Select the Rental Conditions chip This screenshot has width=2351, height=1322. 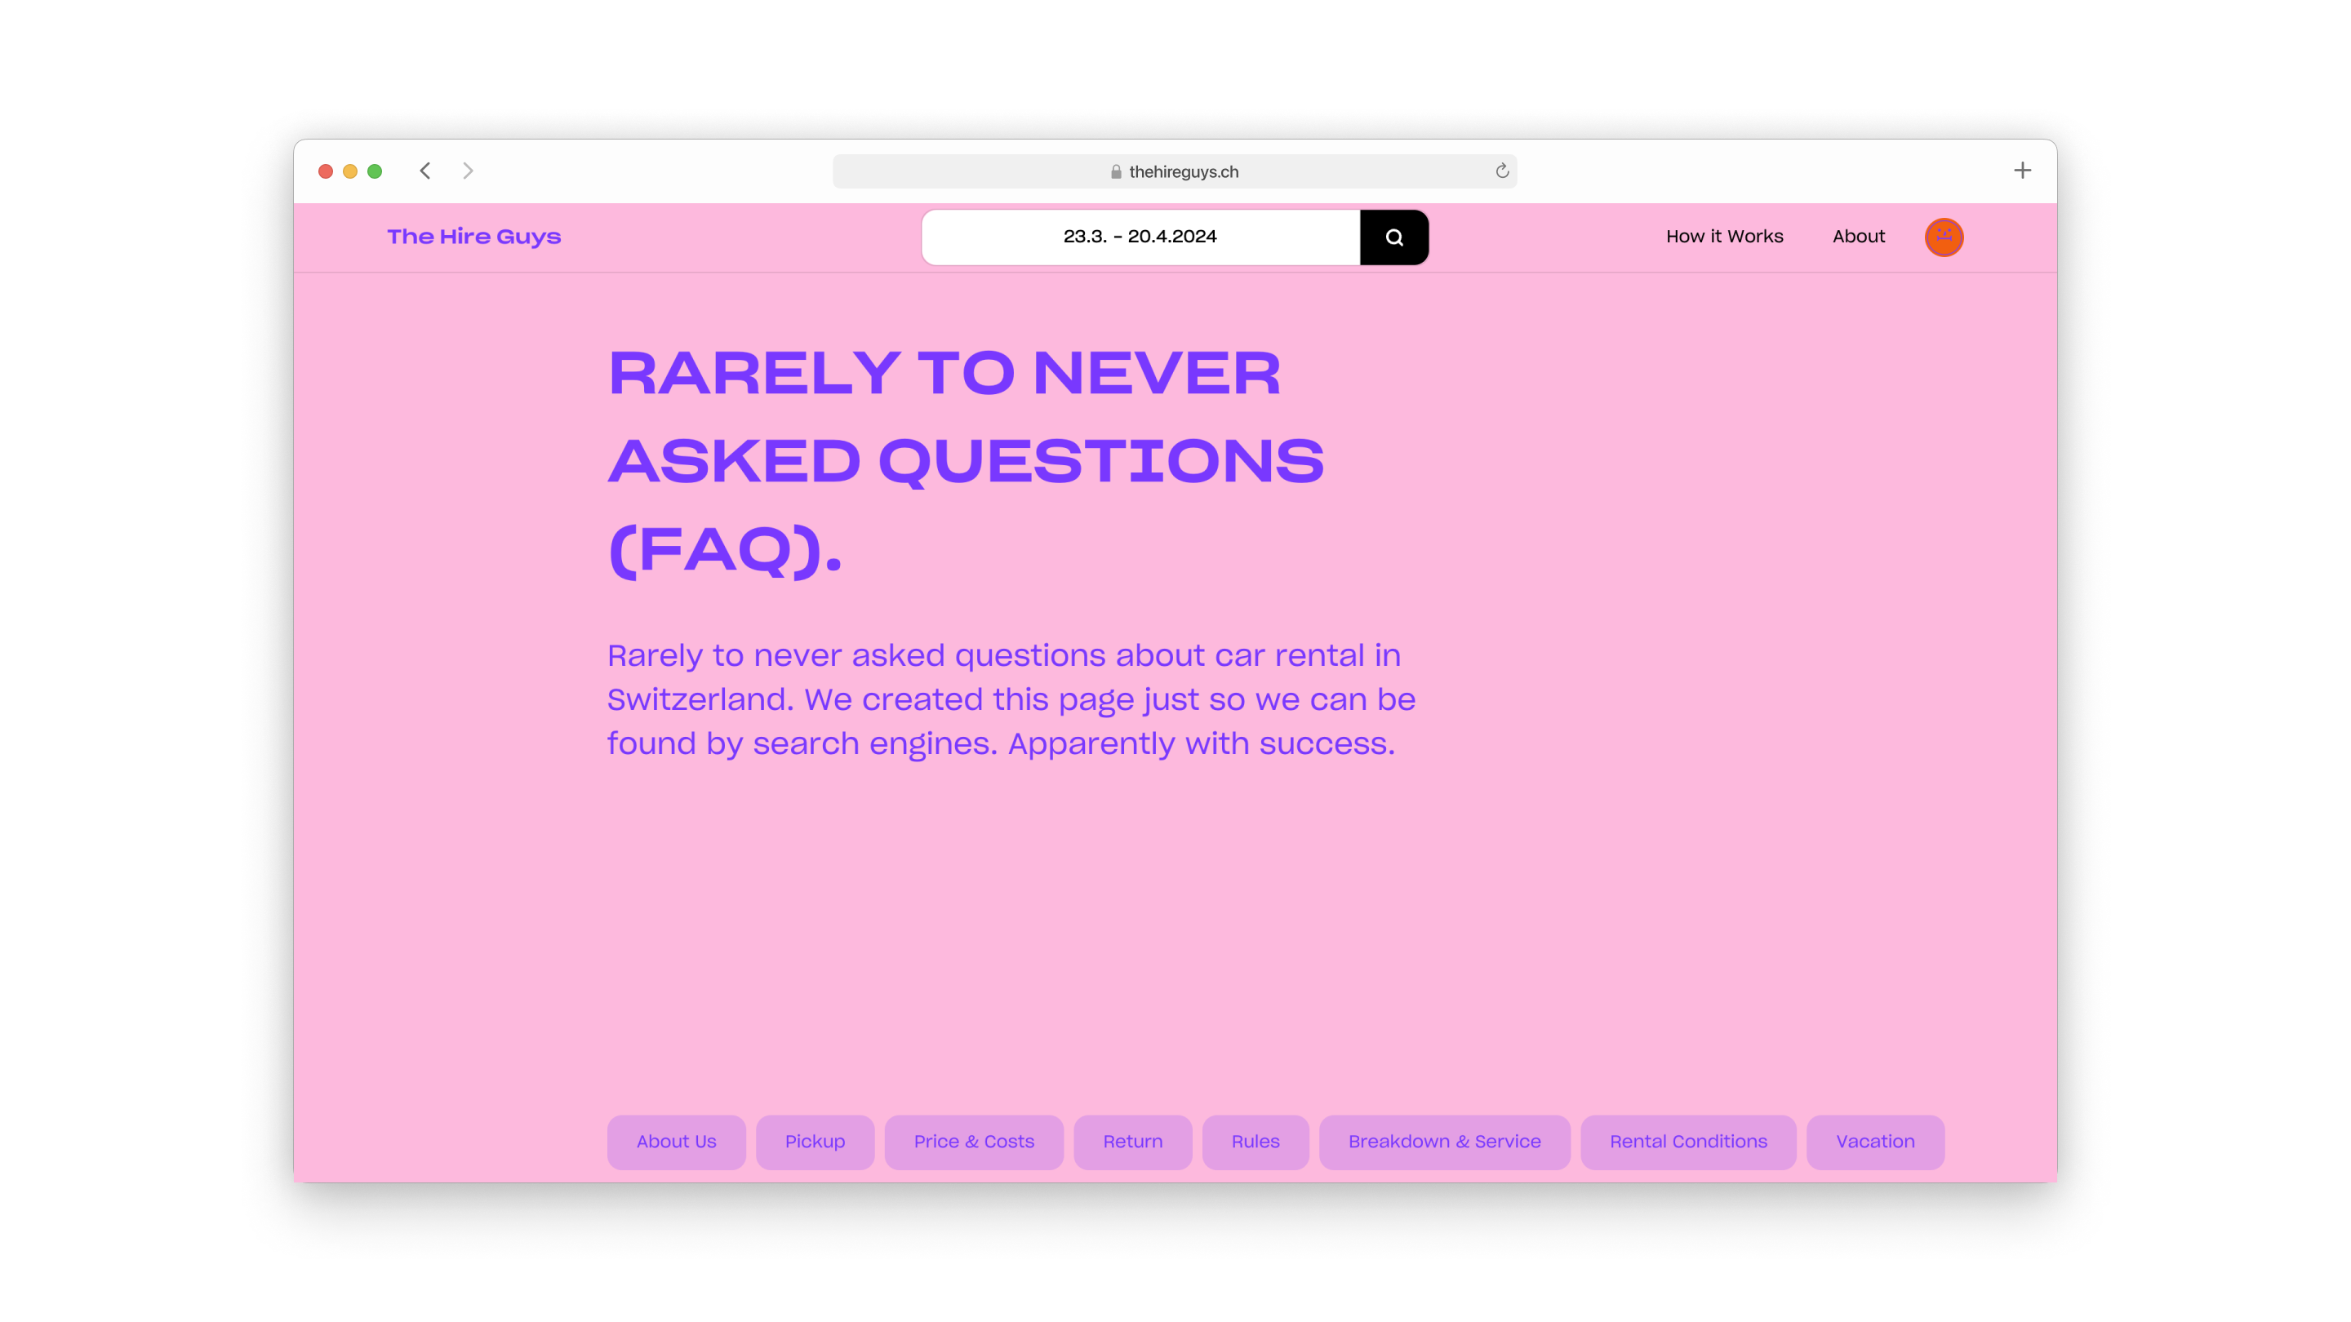pyautogui.click(x=1687, y=1142)
